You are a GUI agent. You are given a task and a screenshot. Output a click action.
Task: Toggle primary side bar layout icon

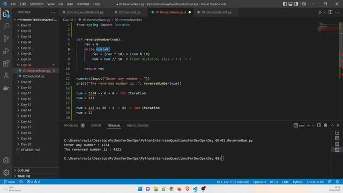[285, 4]
